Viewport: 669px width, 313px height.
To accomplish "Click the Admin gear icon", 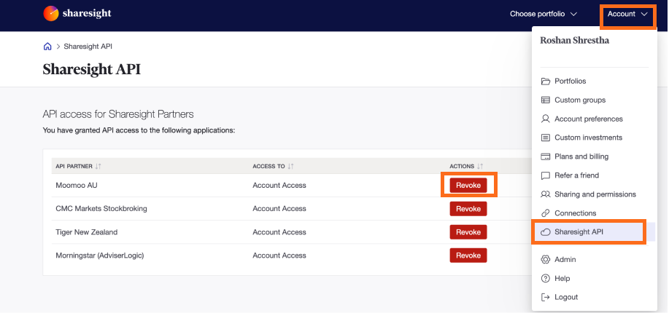I will pos(545,259).
